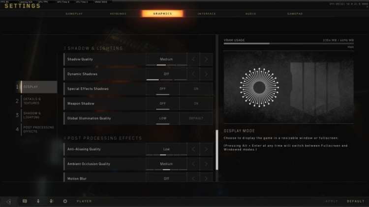Click the left arrow for Dynamic Shadows
Image resolution: width=369 pixels, height=207 pixels.
pos(193,74)
